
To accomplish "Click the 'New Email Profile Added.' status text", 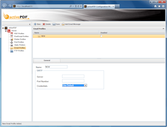I will 12,124.
